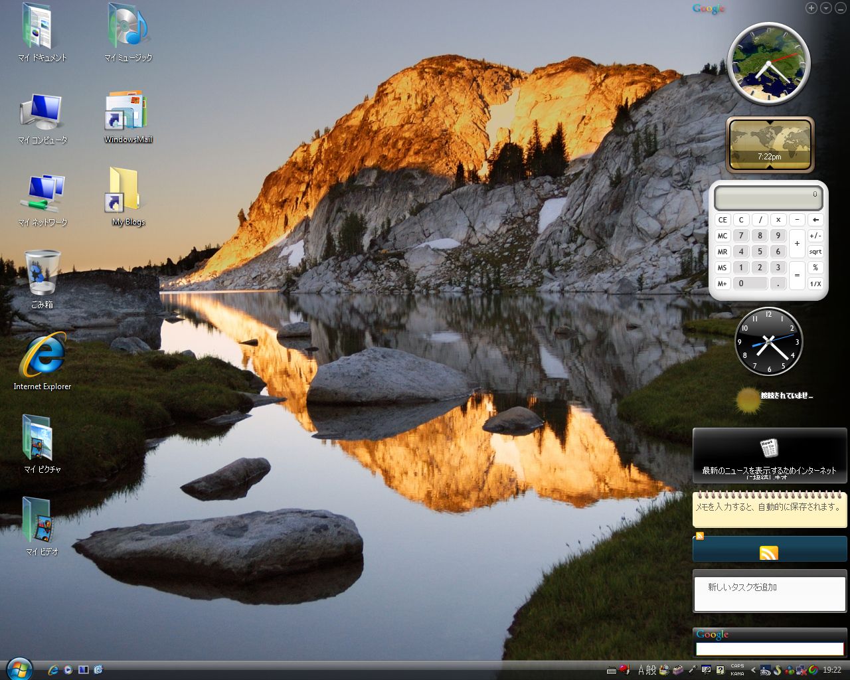Click the calculator plus button
The image size is (850, 680).
coord(797,244)
